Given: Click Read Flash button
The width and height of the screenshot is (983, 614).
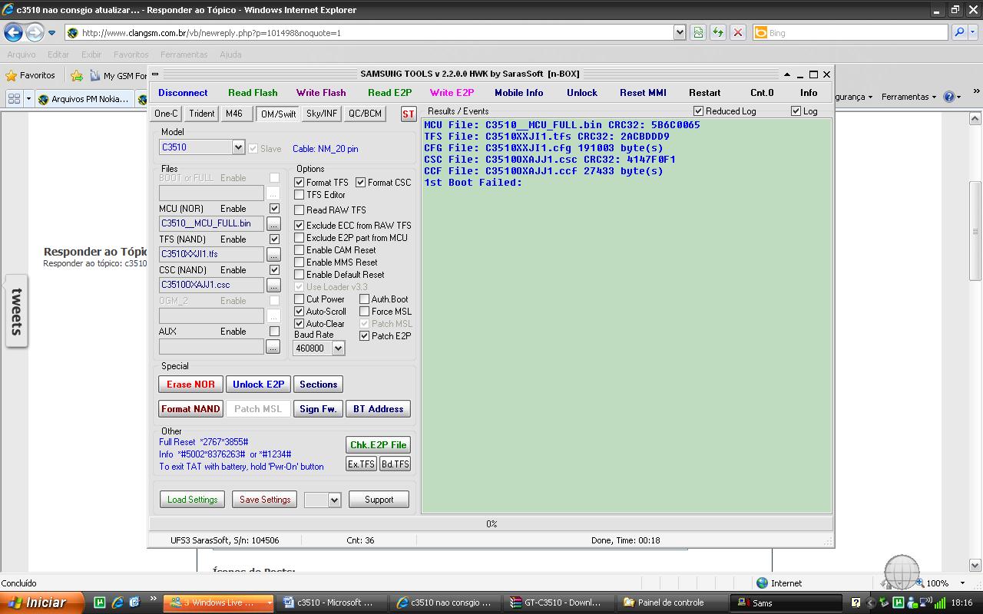Looking at the screenshot, I should [x=253, y=93].
